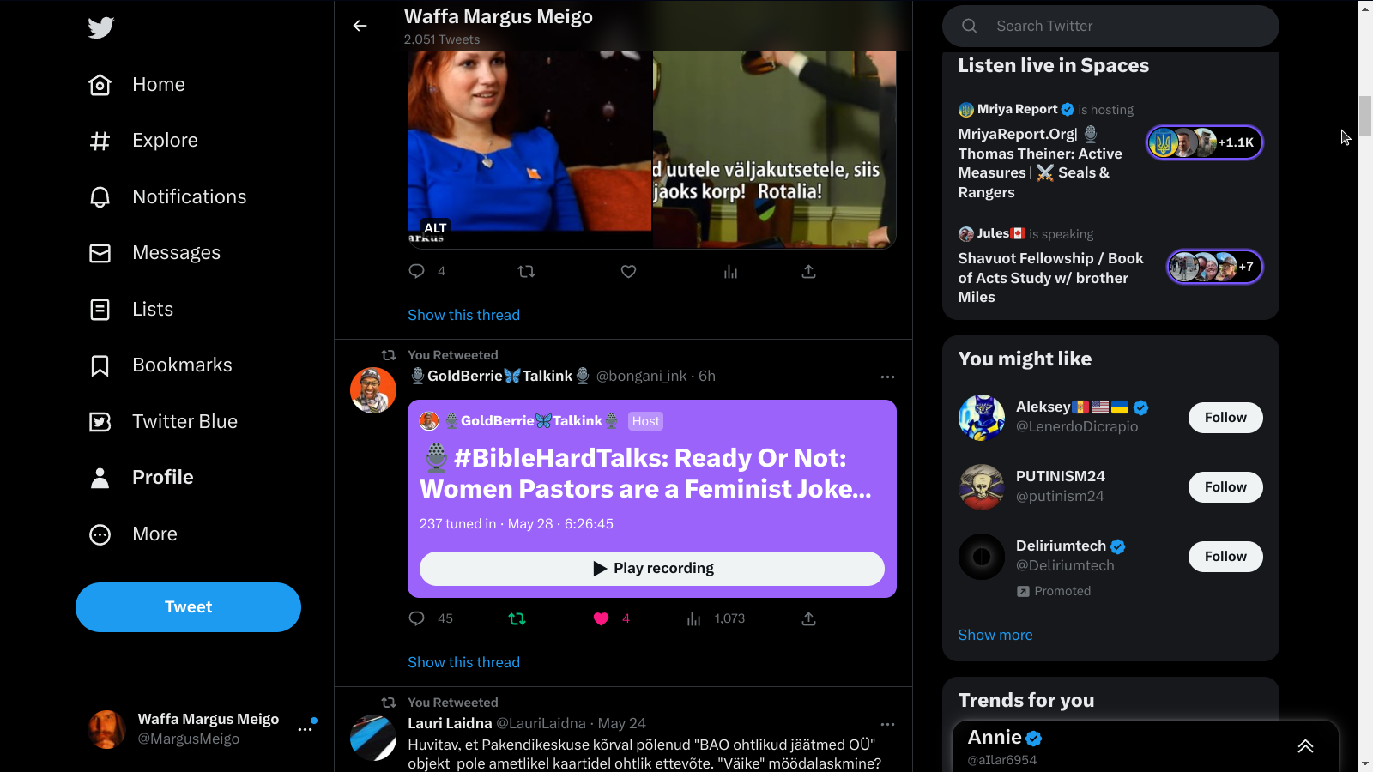Open PUTINISM24's skull avatar
Image resolution: width=1373 pixels, height=772 pixels.
coord(982,487)
